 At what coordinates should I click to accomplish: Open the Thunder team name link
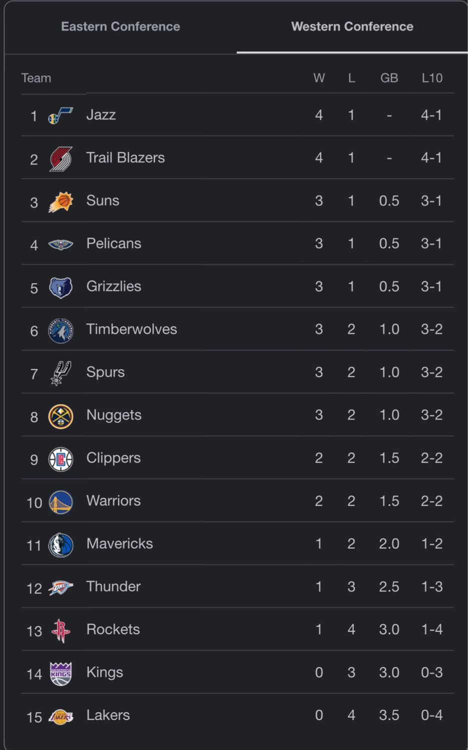point(114,586)
